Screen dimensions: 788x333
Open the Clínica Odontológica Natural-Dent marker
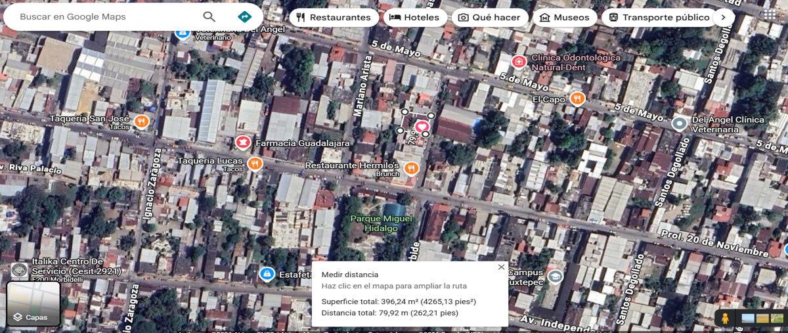[519, 62]
